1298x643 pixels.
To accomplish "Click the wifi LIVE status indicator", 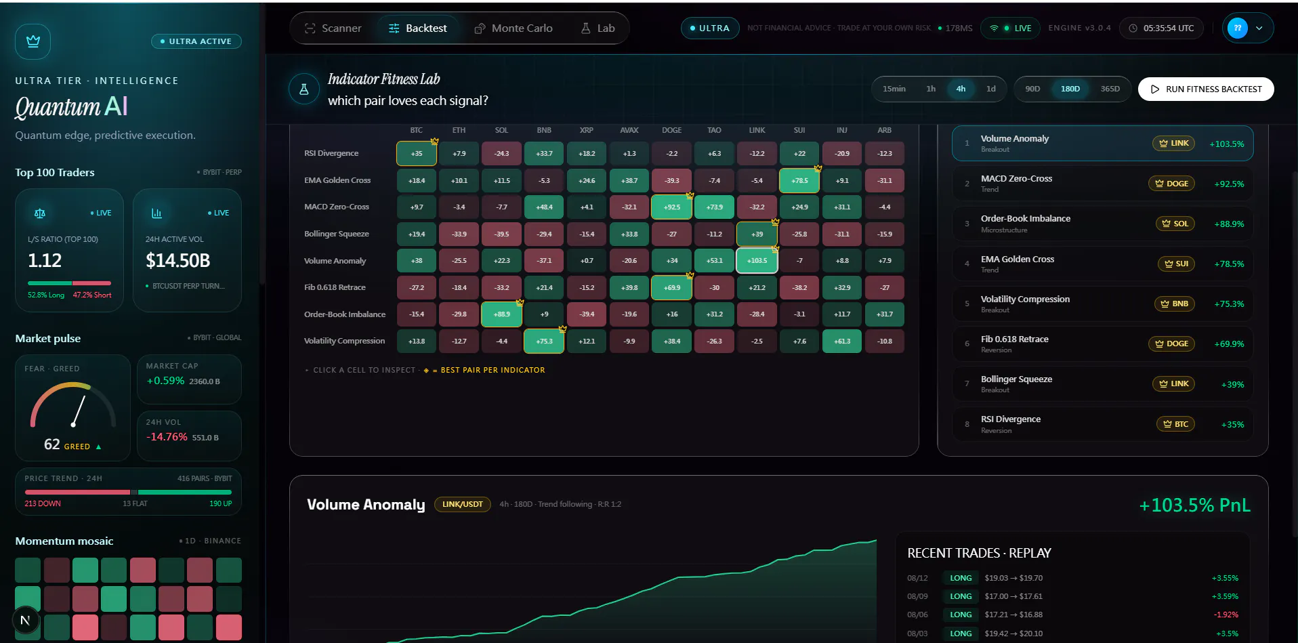I will click(1010, 28).
